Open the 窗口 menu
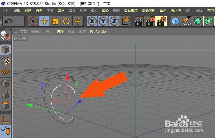215x138 pixels. (x=211, y=11)
